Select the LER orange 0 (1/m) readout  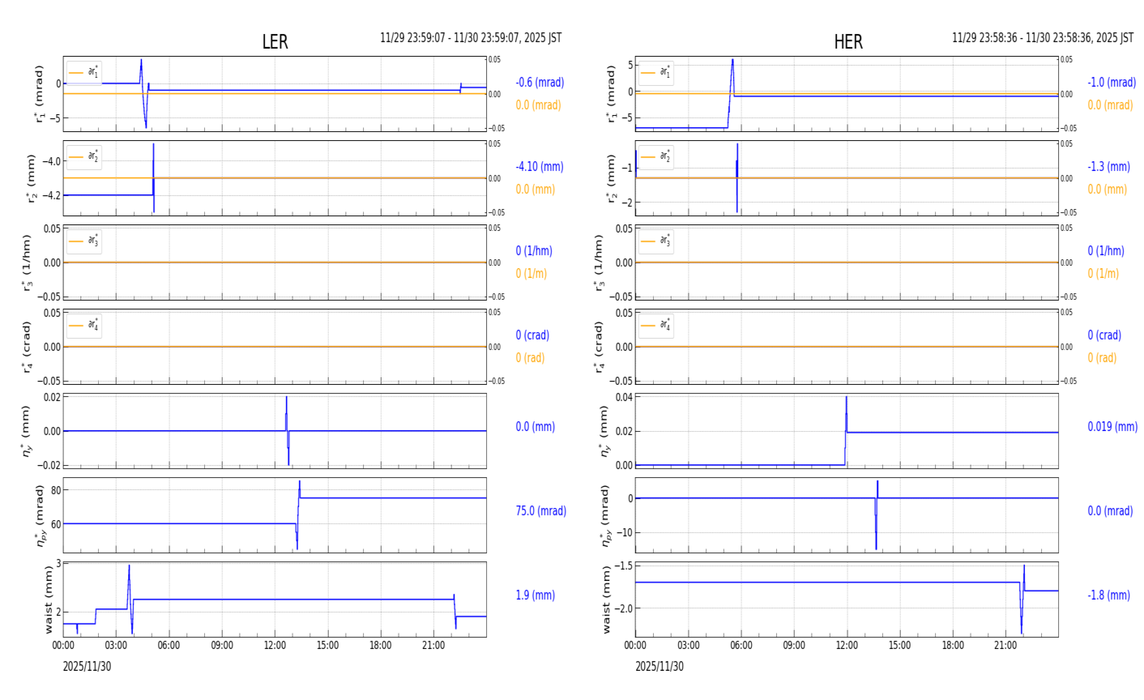pos(531,274)
